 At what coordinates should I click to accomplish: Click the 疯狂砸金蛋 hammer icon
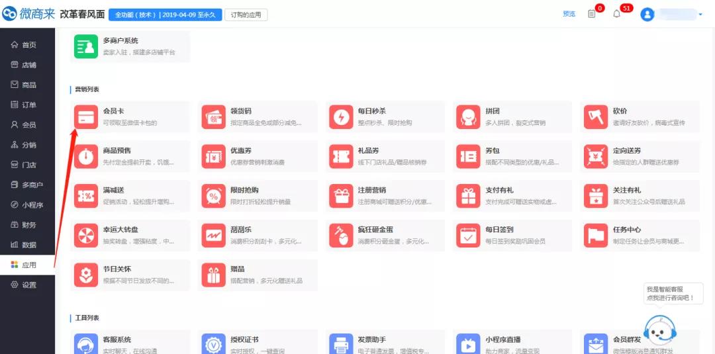tap(340, 236)
